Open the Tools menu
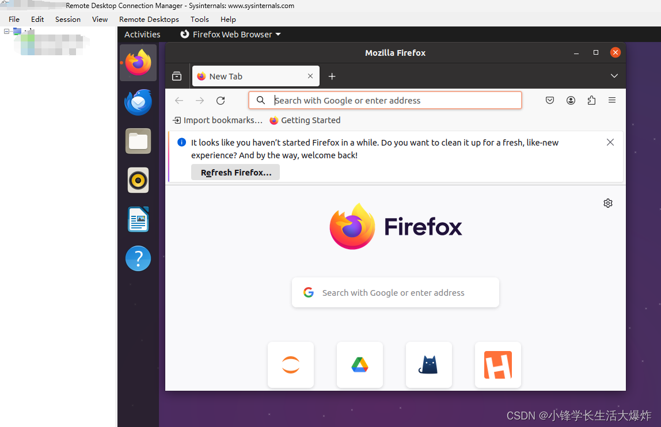This screenshot has height=427, width=661. tap(199, 20)
